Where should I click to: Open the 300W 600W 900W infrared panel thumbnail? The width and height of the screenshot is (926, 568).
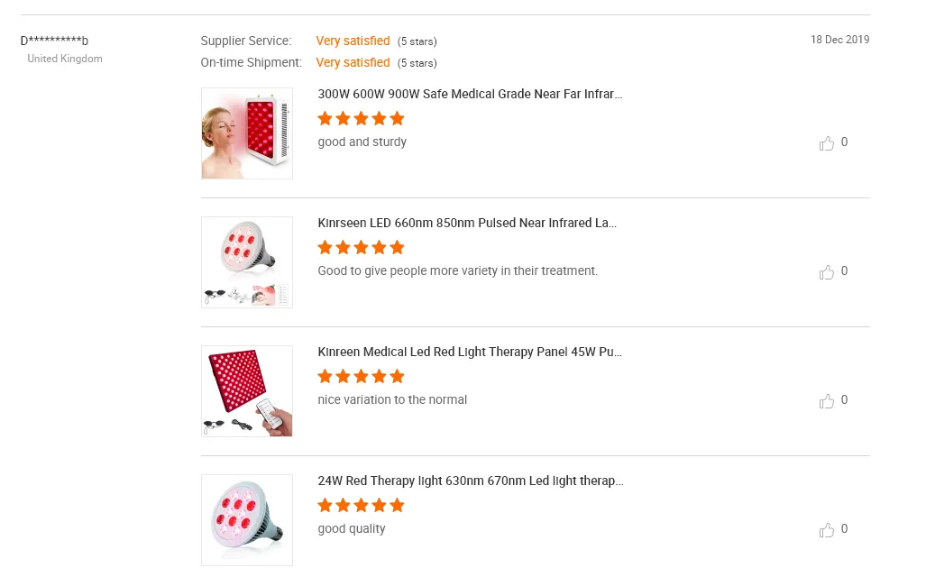click(247, 133)
